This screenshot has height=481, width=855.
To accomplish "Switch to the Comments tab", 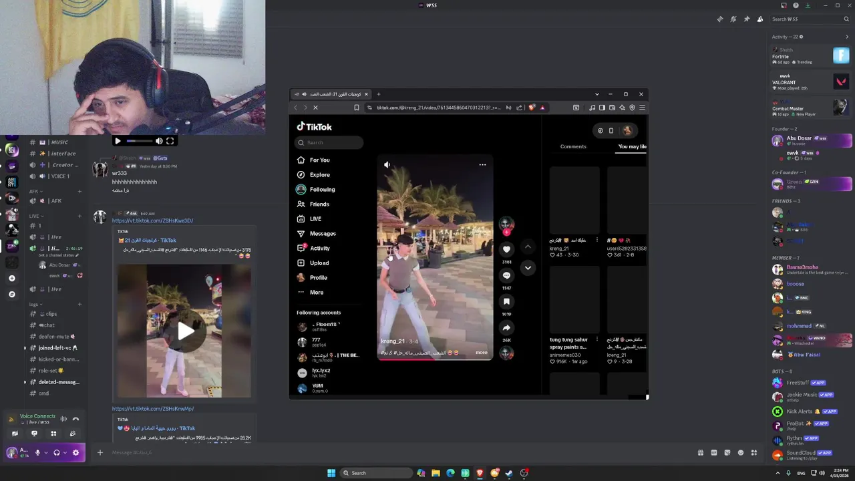I will coord(573,146).
